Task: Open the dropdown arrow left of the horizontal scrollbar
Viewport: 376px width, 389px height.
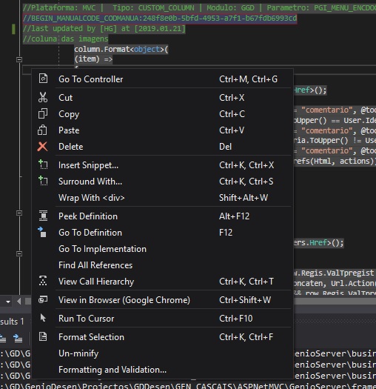Action: coord(8,302)
